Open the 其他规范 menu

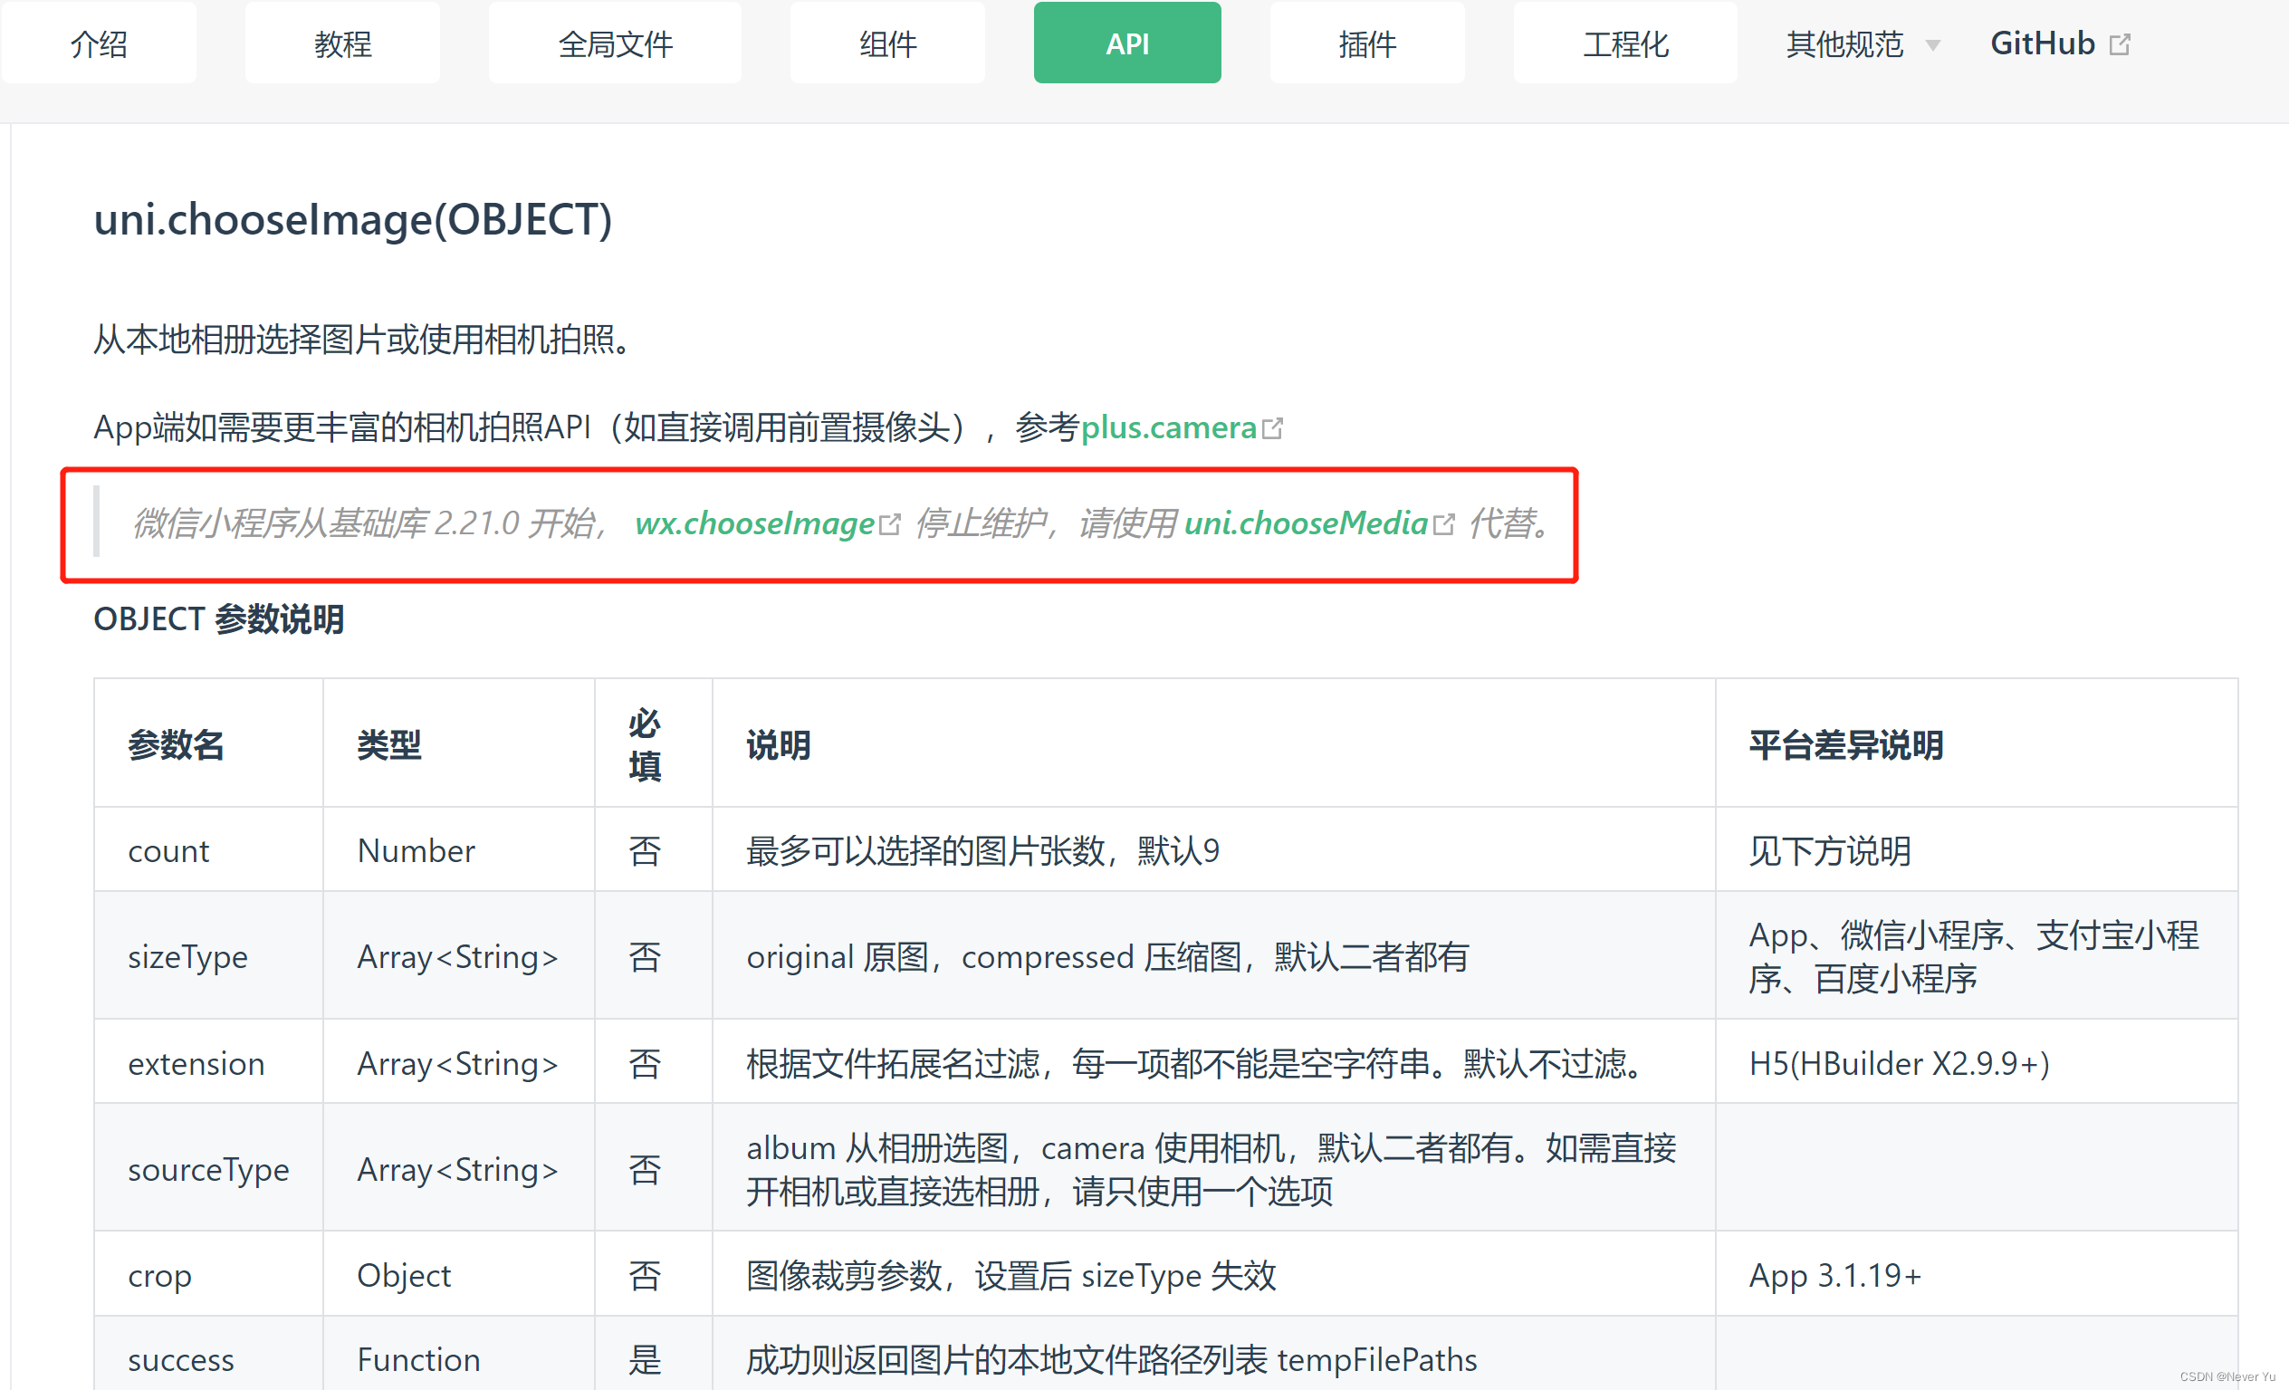(x=1844, y=44)
